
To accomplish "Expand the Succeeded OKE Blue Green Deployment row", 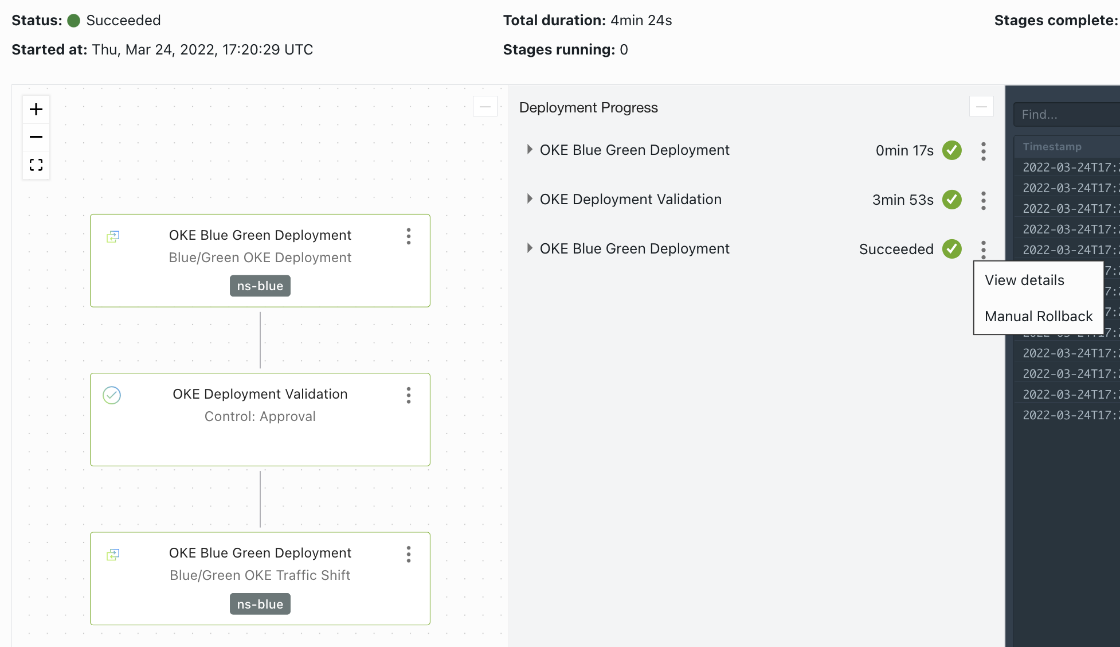I will pos(530,248).
